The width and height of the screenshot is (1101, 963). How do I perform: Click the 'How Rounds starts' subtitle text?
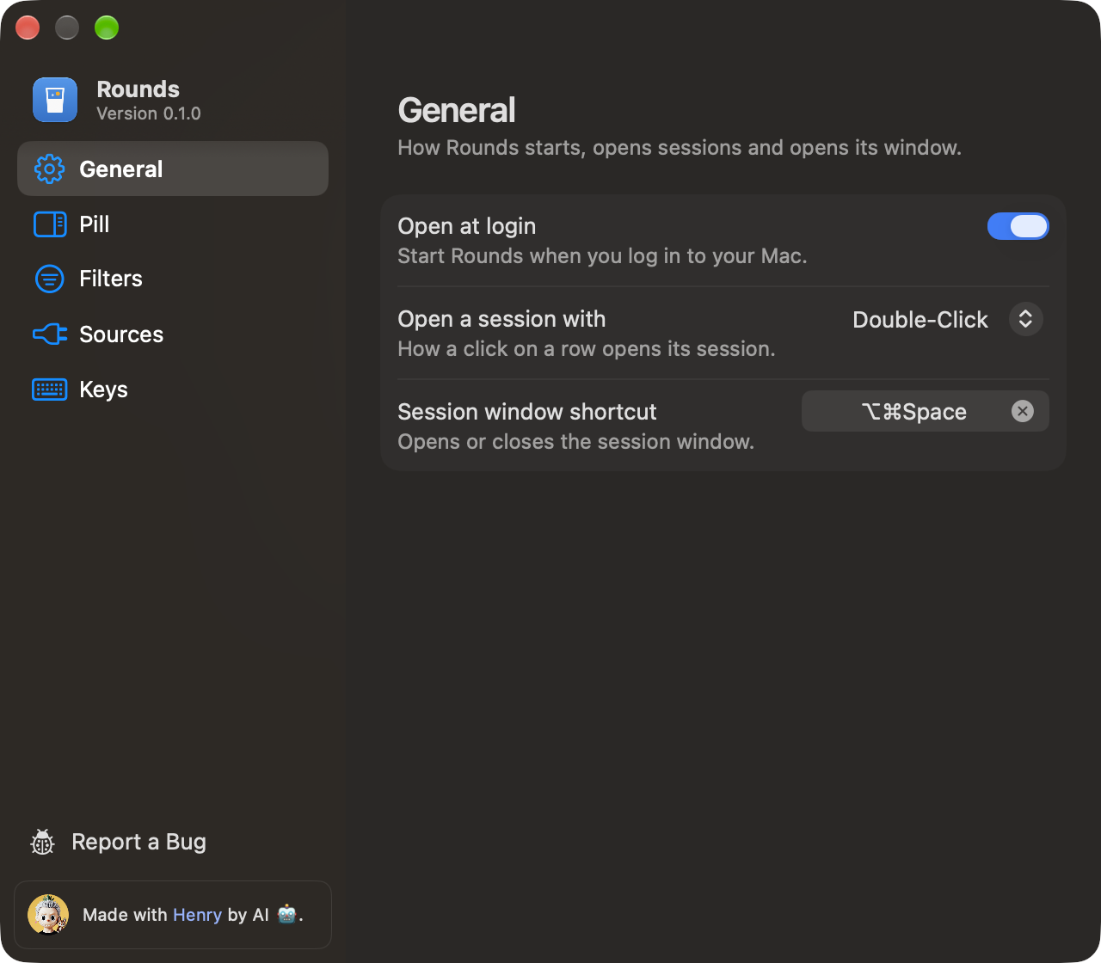[x=680, y=148]
